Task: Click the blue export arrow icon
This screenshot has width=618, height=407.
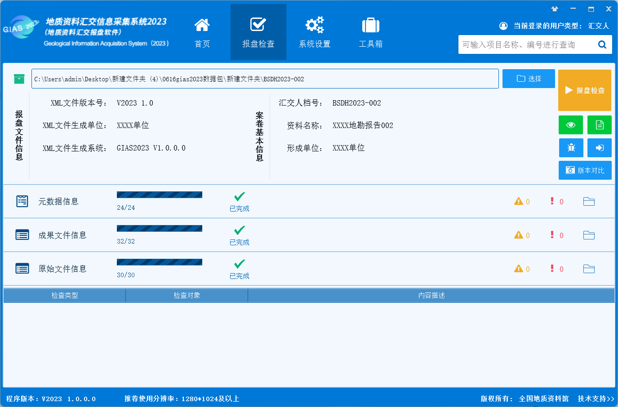Action: tap(600, 148)
